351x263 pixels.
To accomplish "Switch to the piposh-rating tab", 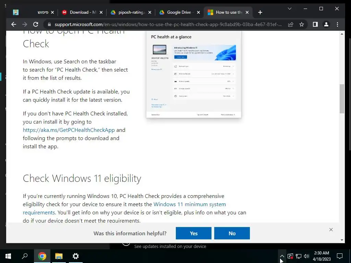I will coord(130,12).
